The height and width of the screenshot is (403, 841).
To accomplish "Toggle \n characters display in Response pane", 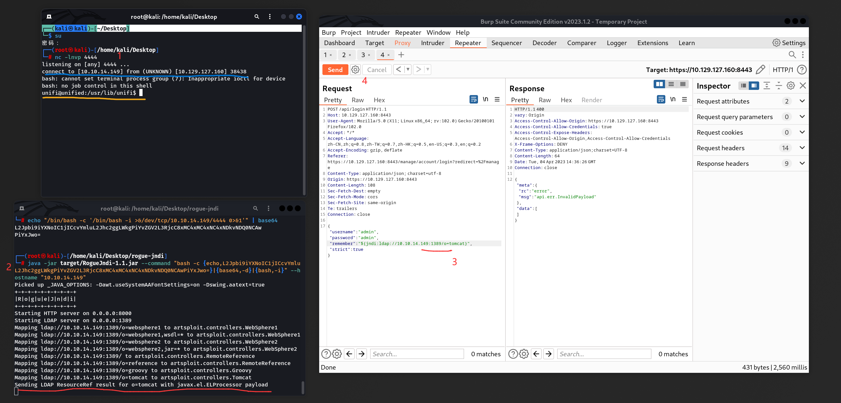I will point(672,99).
